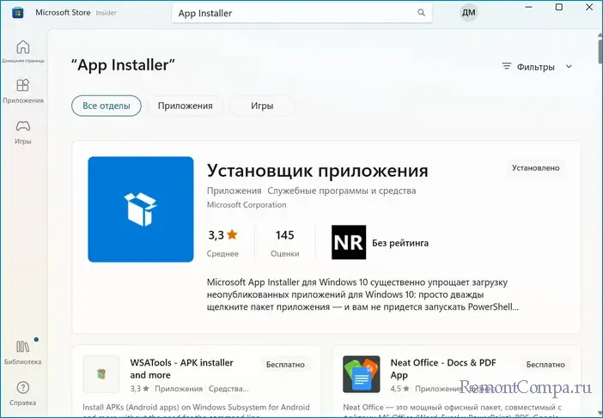The height and width of the screenshot is (418, 603).
Task: Open Neat Office - Docs & PDF title
Action: pyautogui.click(x=443, y=368)
